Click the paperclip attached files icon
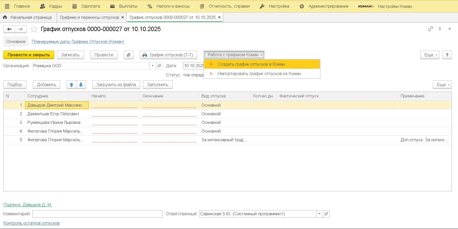Viewport: 458px width, 229px height. 129,55
